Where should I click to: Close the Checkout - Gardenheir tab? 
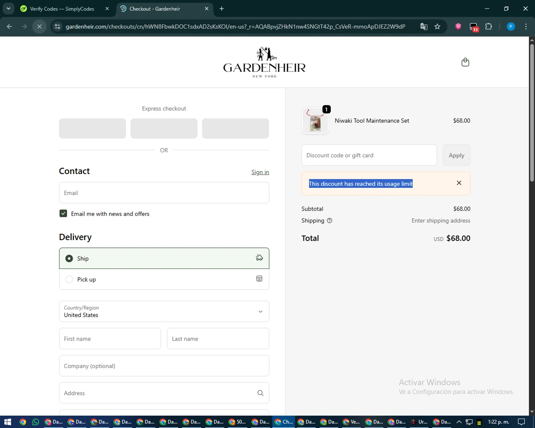point(207,9)
